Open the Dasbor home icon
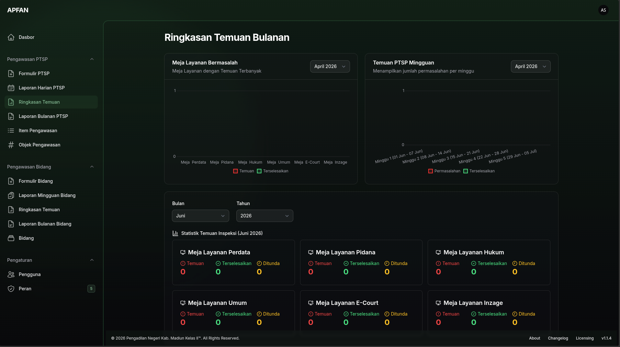This screenshot has width=620, height=347. (11, 37)
